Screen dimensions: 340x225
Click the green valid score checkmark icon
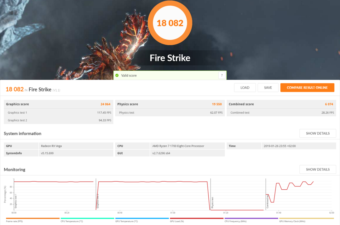tap(117, 75)
